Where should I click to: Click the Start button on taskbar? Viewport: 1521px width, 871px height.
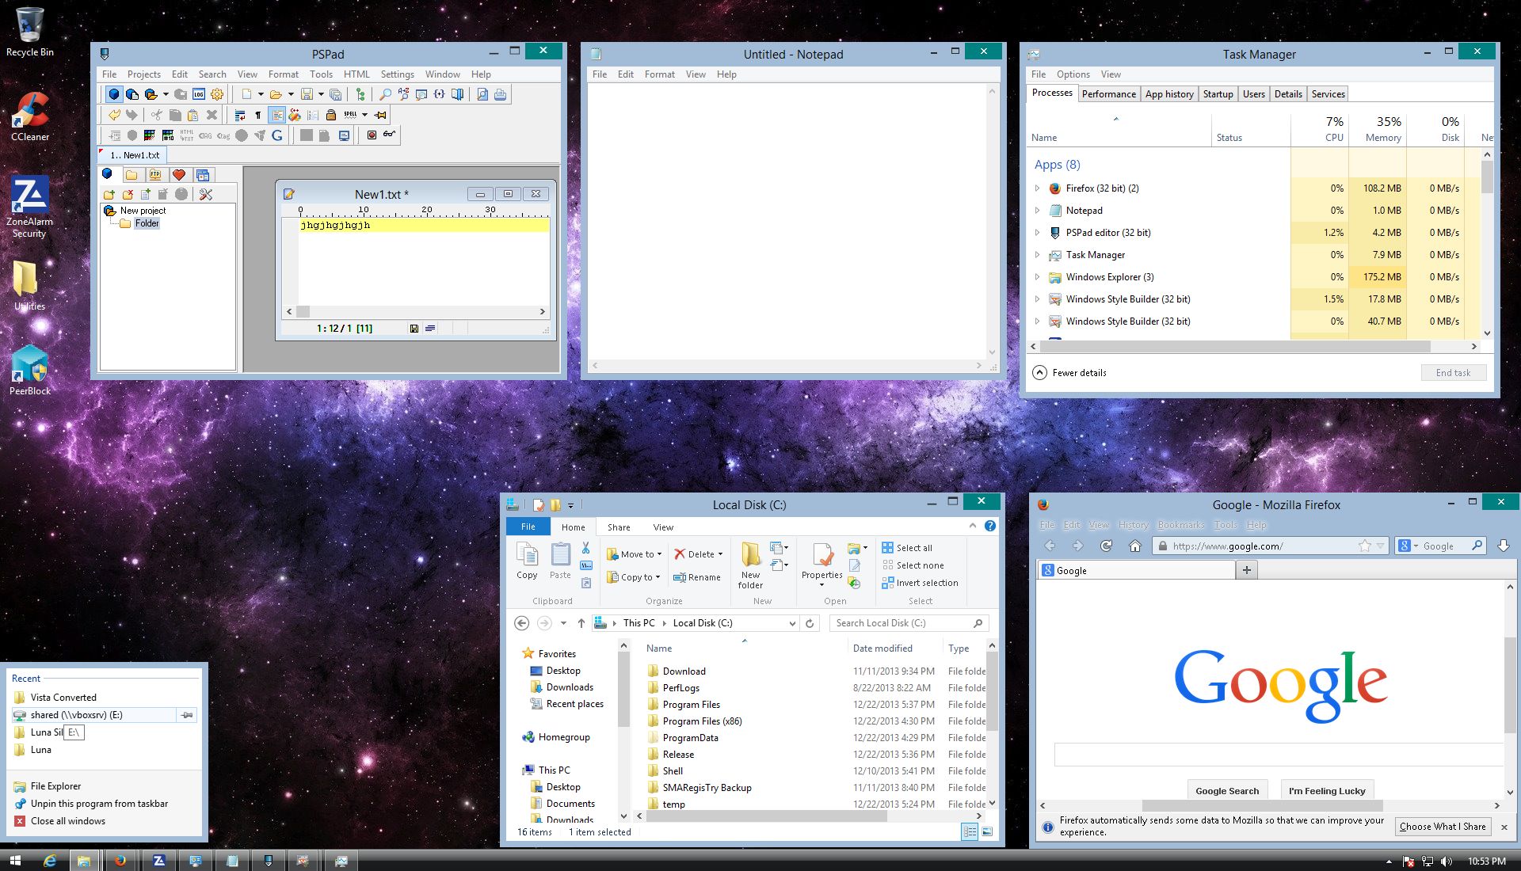[15, 861]
